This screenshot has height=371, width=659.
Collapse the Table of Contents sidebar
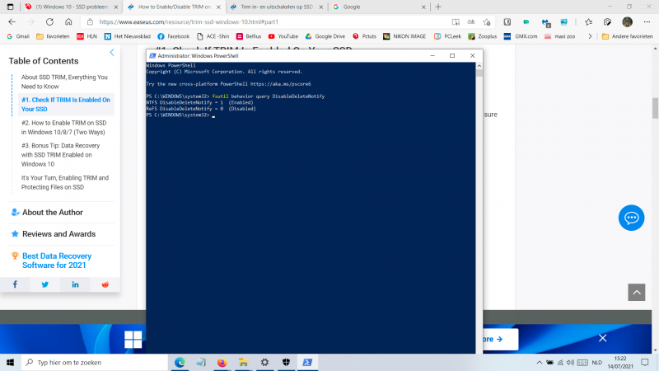tap(112, 53)
